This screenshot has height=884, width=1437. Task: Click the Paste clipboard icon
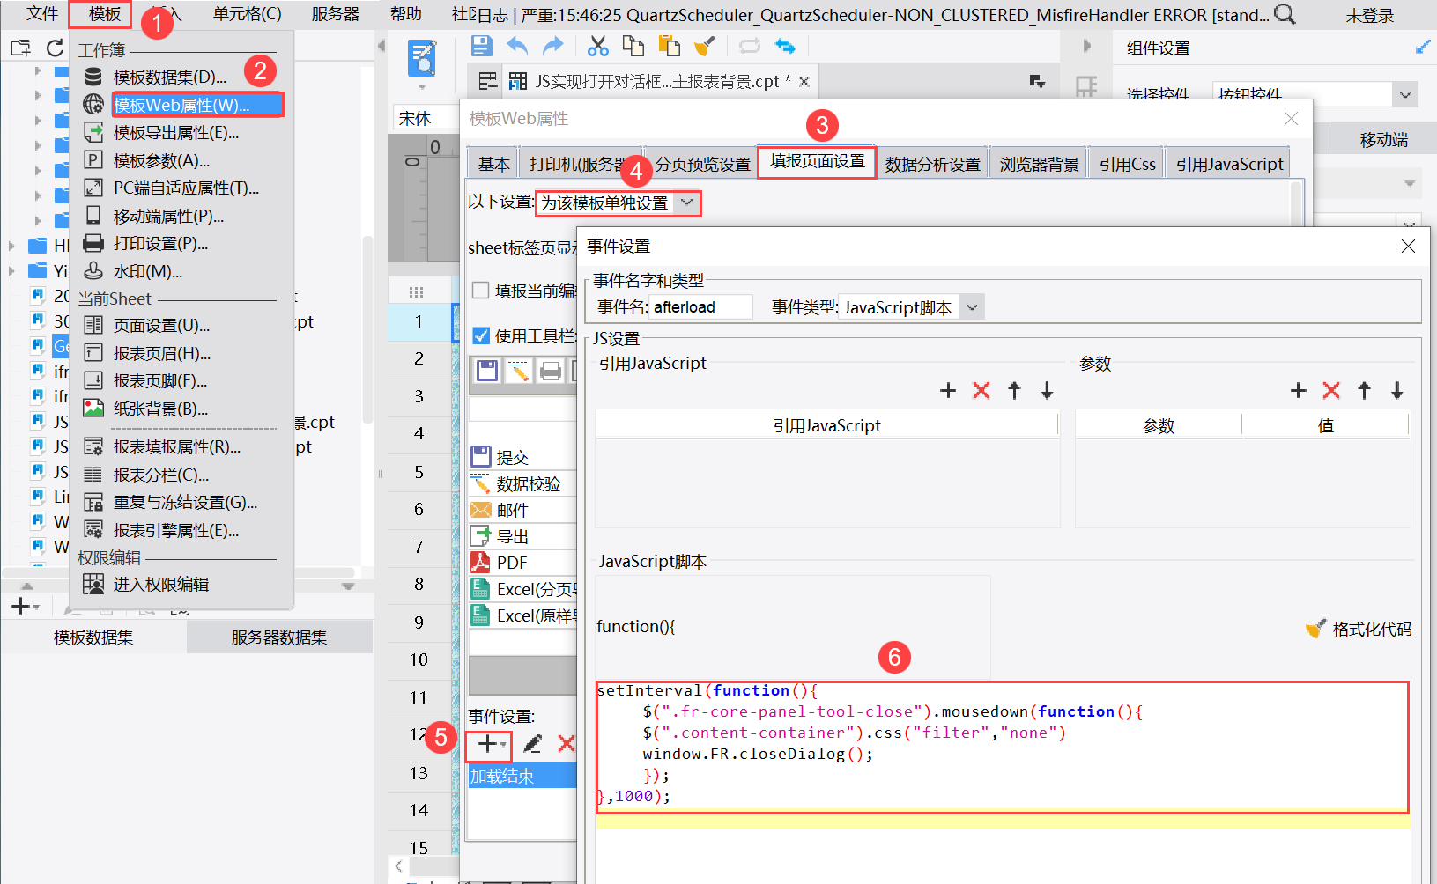coord(669,46)
